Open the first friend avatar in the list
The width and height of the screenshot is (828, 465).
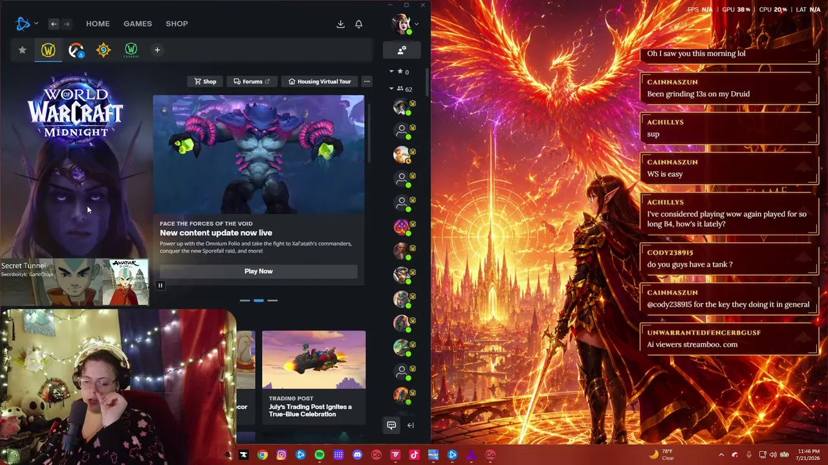pyautogui.click(x=402, y=107)
